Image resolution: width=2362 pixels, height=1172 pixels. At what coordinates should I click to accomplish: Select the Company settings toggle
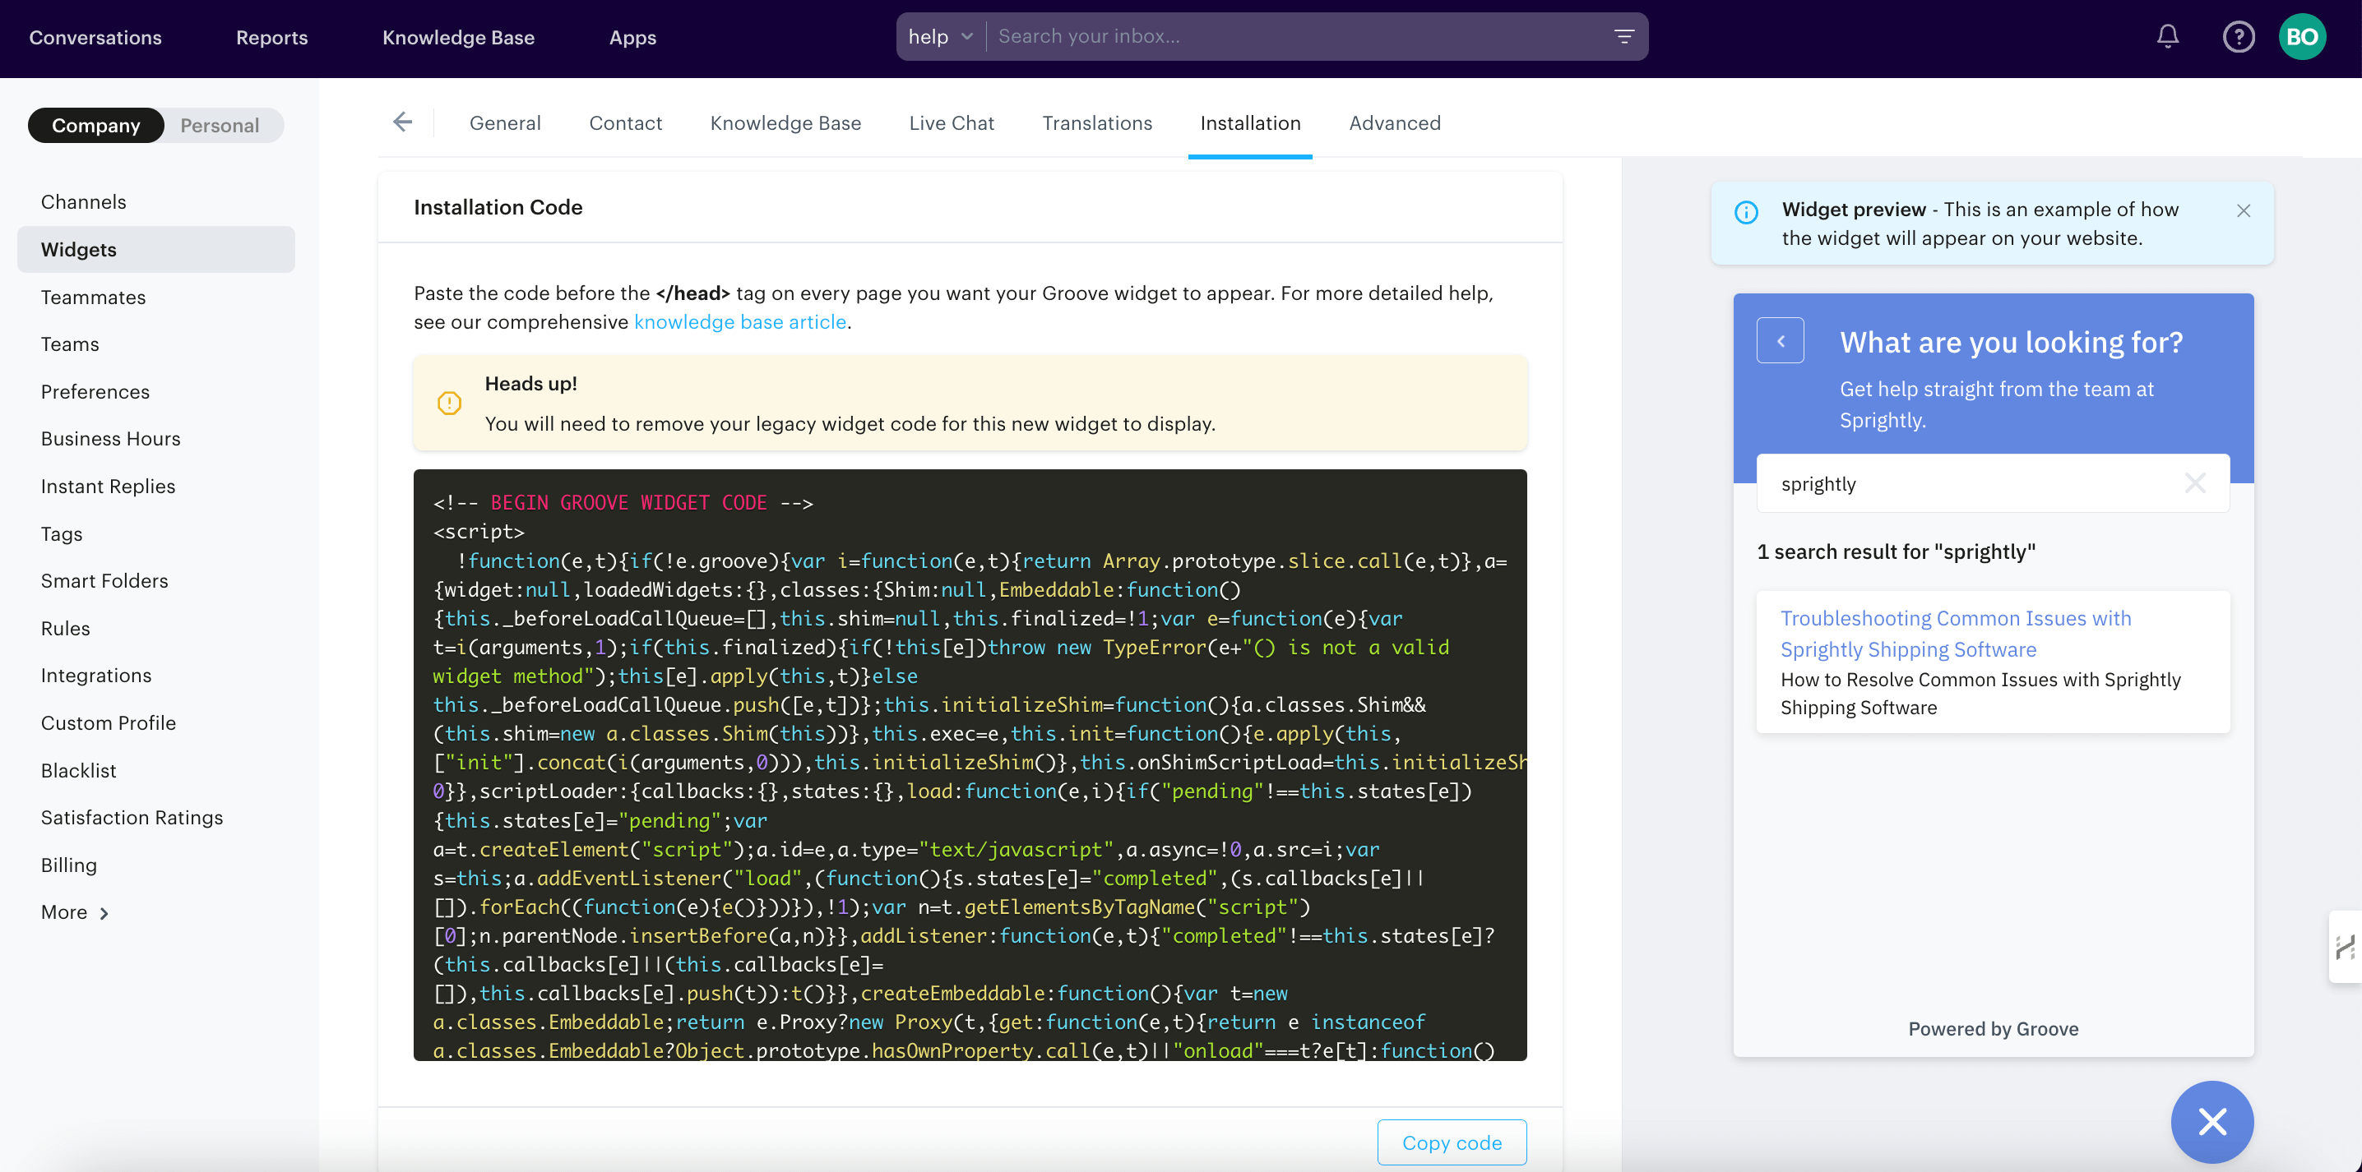pyautogui.click(x=96, y=126)
